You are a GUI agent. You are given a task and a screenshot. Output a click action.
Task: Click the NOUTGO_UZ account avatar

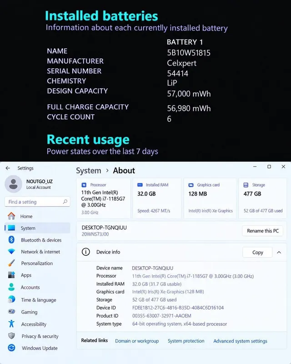pyautogui.click(x=14, y=184)
